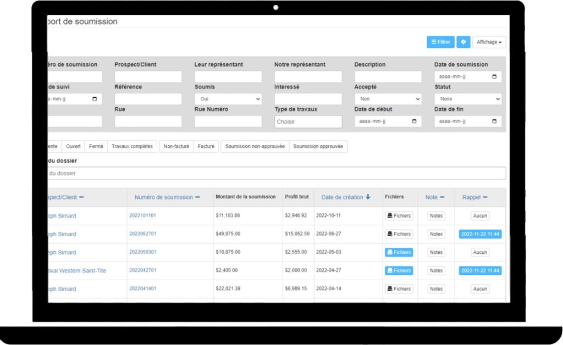Click sort icon beside Numéro de soumission

point(197,197)
